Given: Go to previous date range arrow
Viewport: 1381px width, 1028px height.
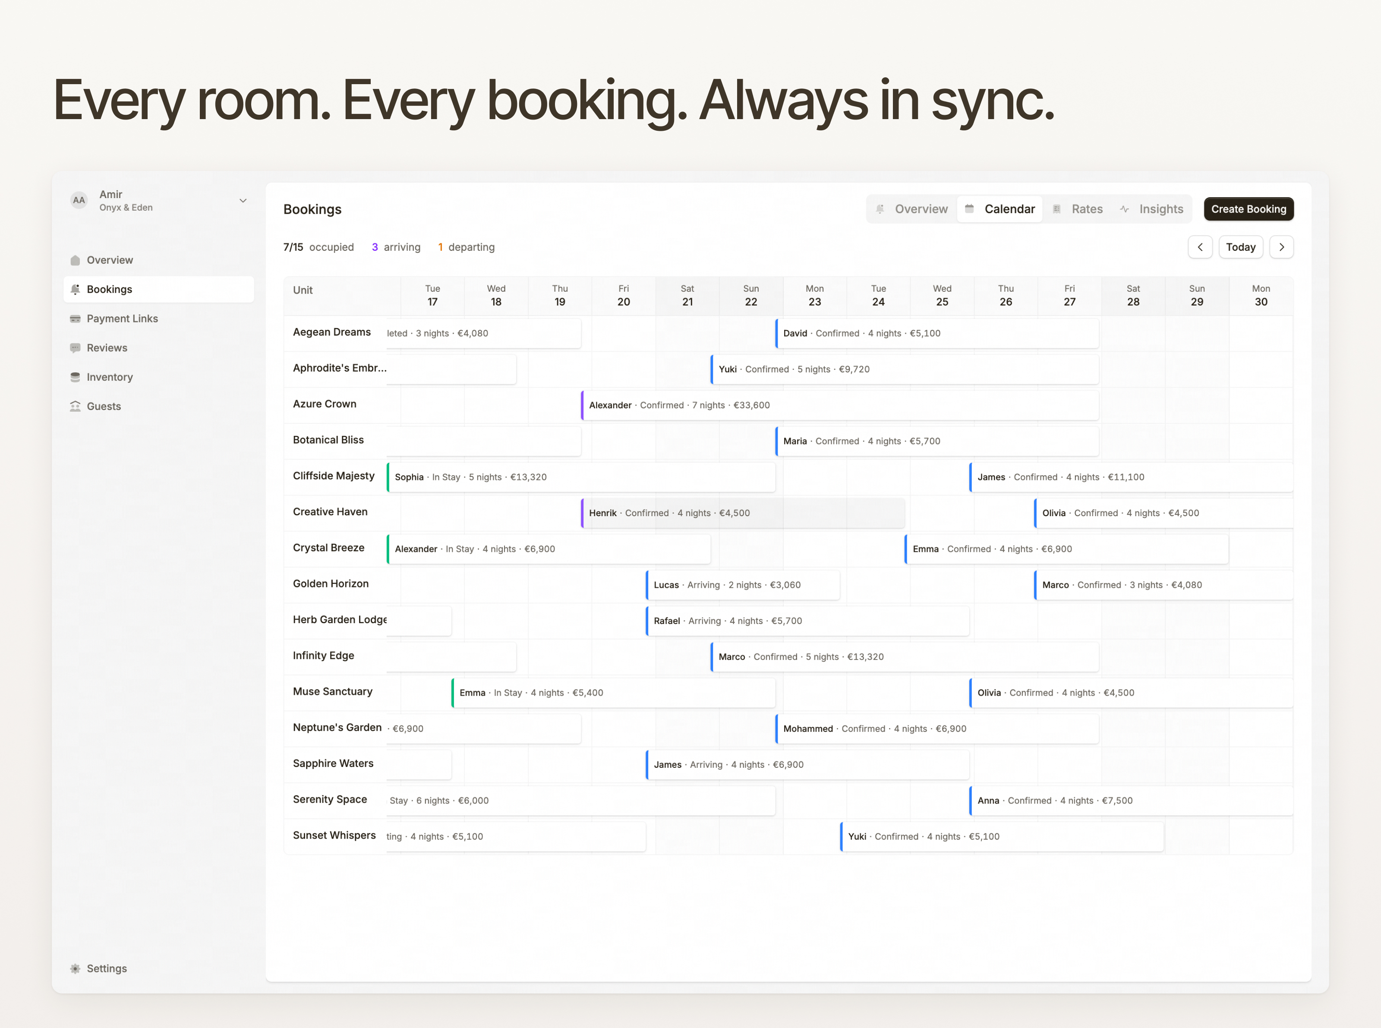Looking at the screenshot, I should pyautogui.click(x=1199, y=247).
